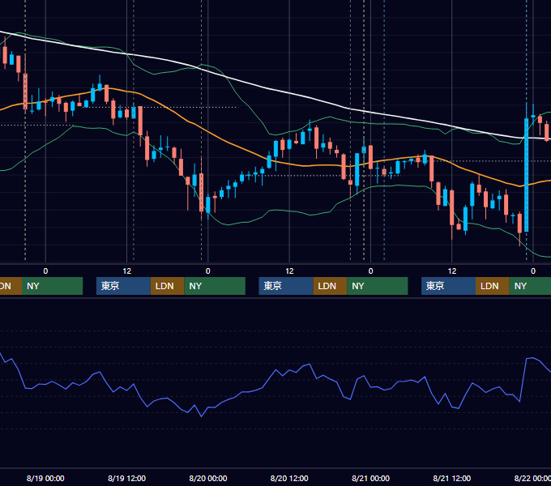The width and height of the screenshot is (551, 486).
Task: Click the hour label 12 above 8/20 12:00
Action: click(289, 271)
